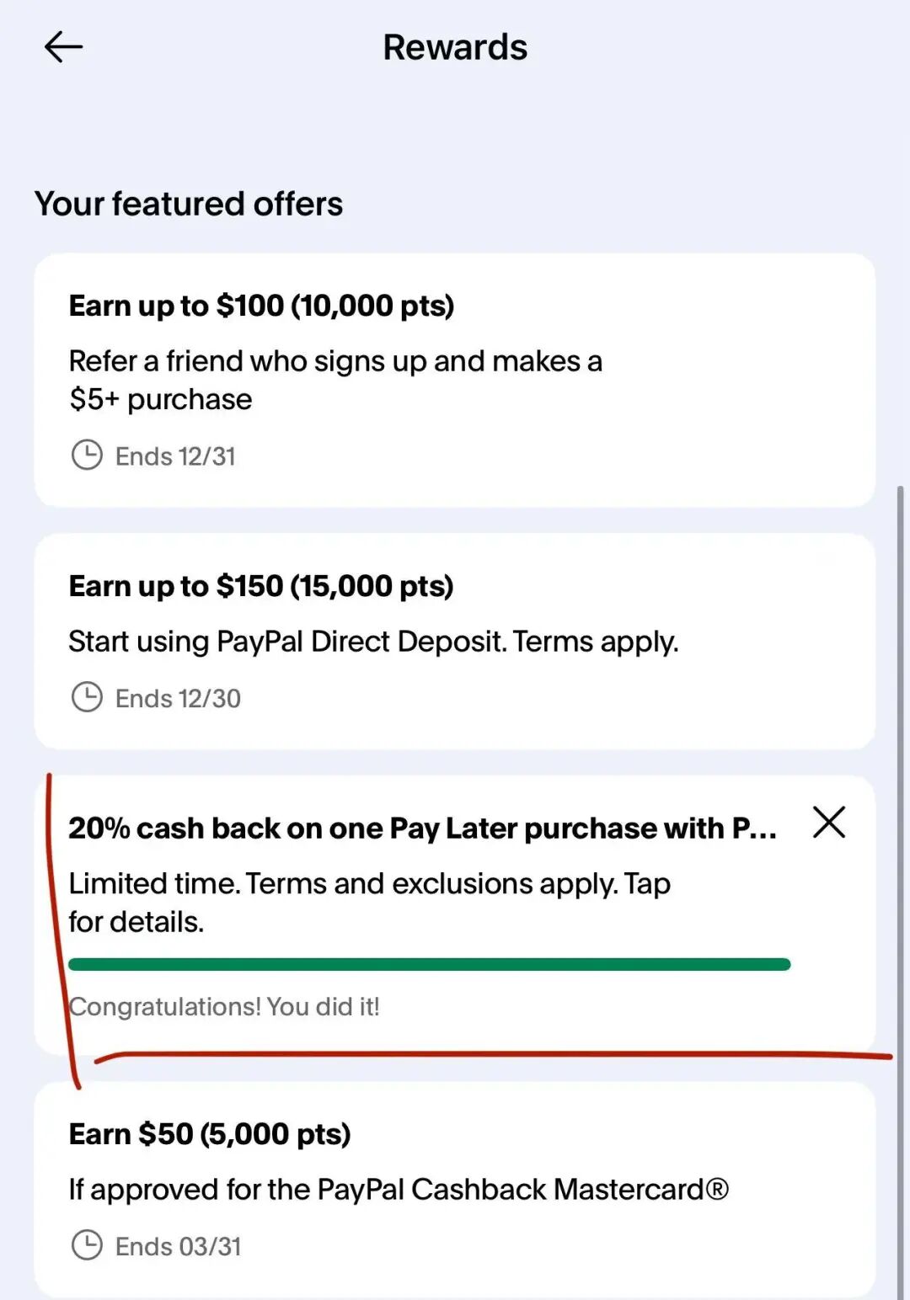Click the green offer progress bar

coord(429,964)
